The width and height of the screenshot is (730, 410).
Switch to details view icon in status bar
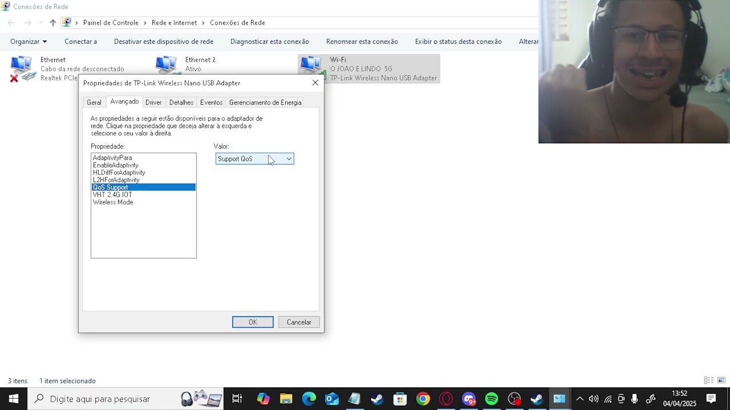pos(709,380)
